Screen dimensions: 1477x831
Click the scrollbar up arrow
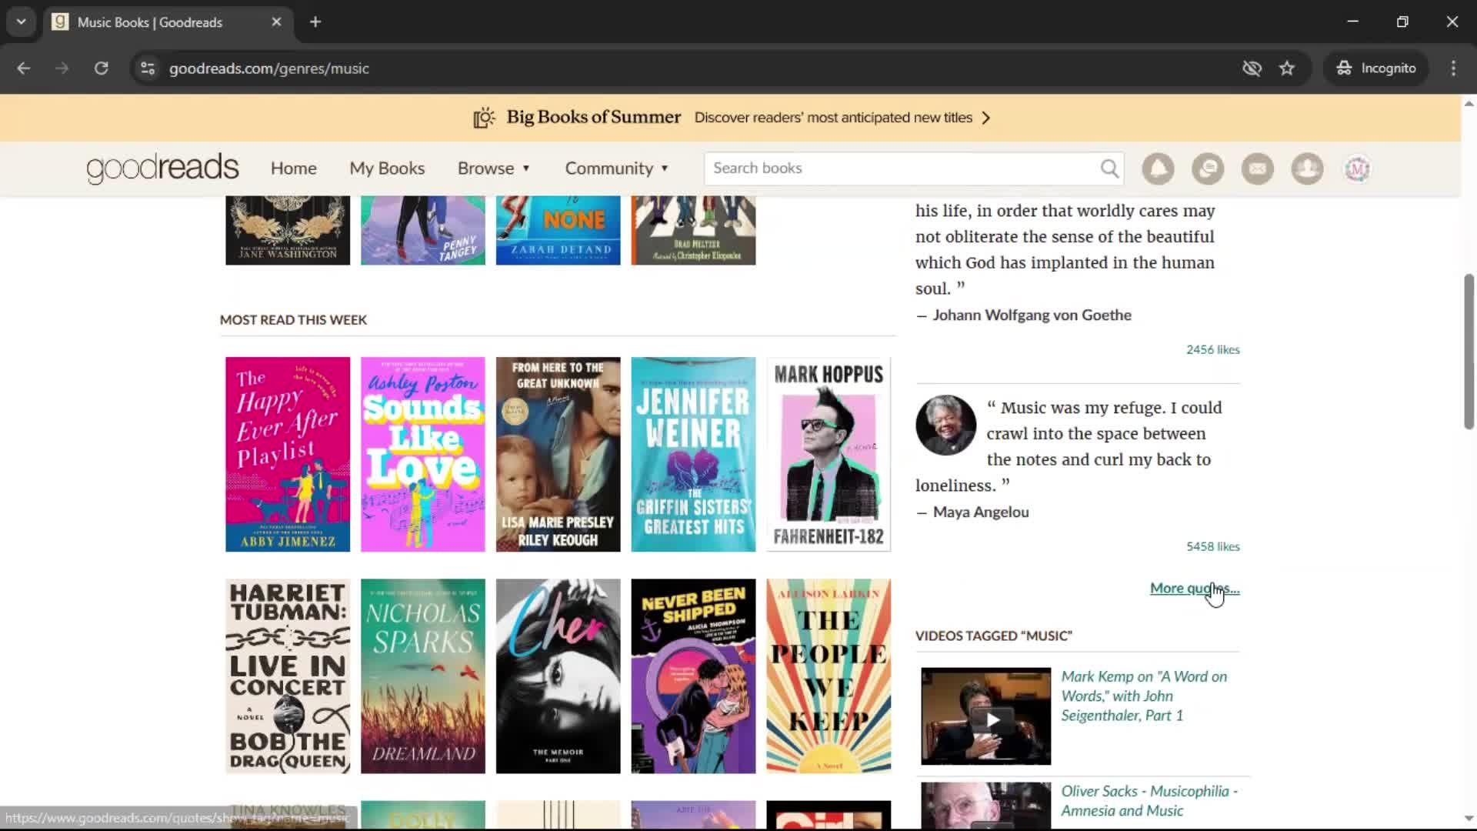click(x=1469, y=103)
